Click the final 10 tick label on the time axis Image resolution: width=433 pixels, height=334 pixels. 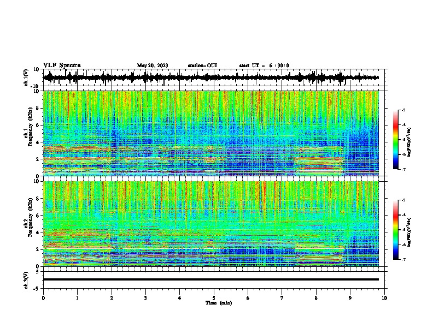click(x=384, y=298)
